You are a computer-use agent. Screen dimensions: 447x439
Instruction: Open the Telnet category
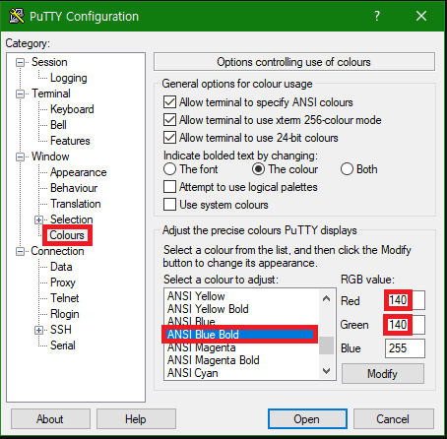pos(65,298)
